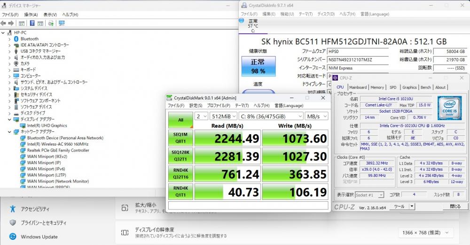The height and width of the screenshot is (245, 470).
Task: Click the green All benchmark button
Action: [x=180, y=120]
